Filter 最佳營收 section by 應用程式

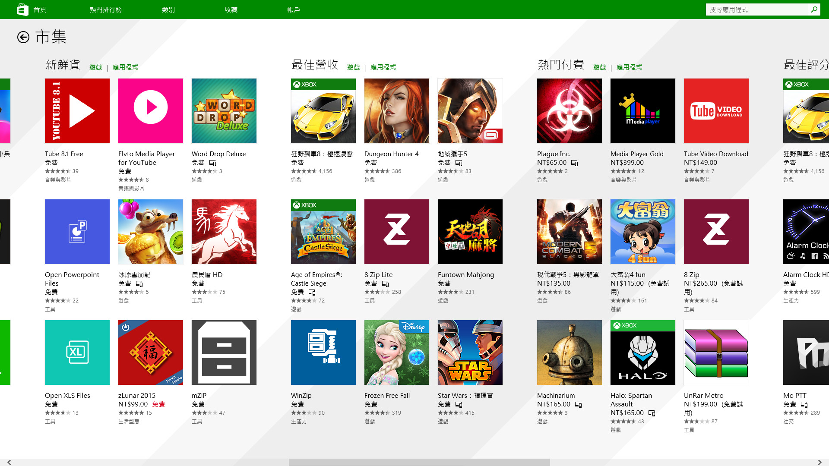(383, 67)
